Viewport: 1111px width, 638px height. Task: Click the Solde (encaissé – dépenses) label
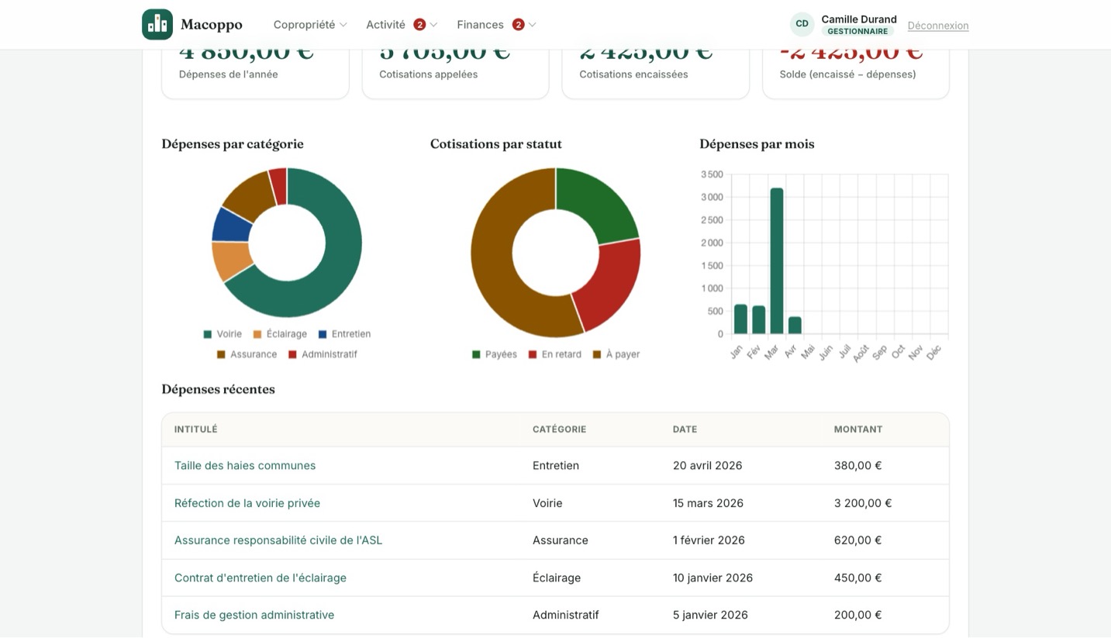click(x=847, y=74)
